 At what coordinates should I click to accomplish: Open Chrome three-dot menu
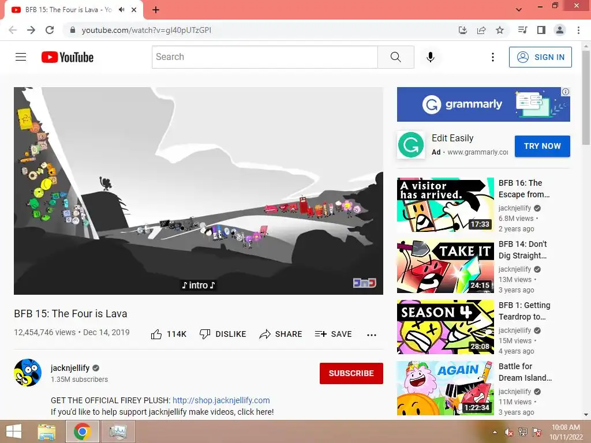(x=578, y=30)
